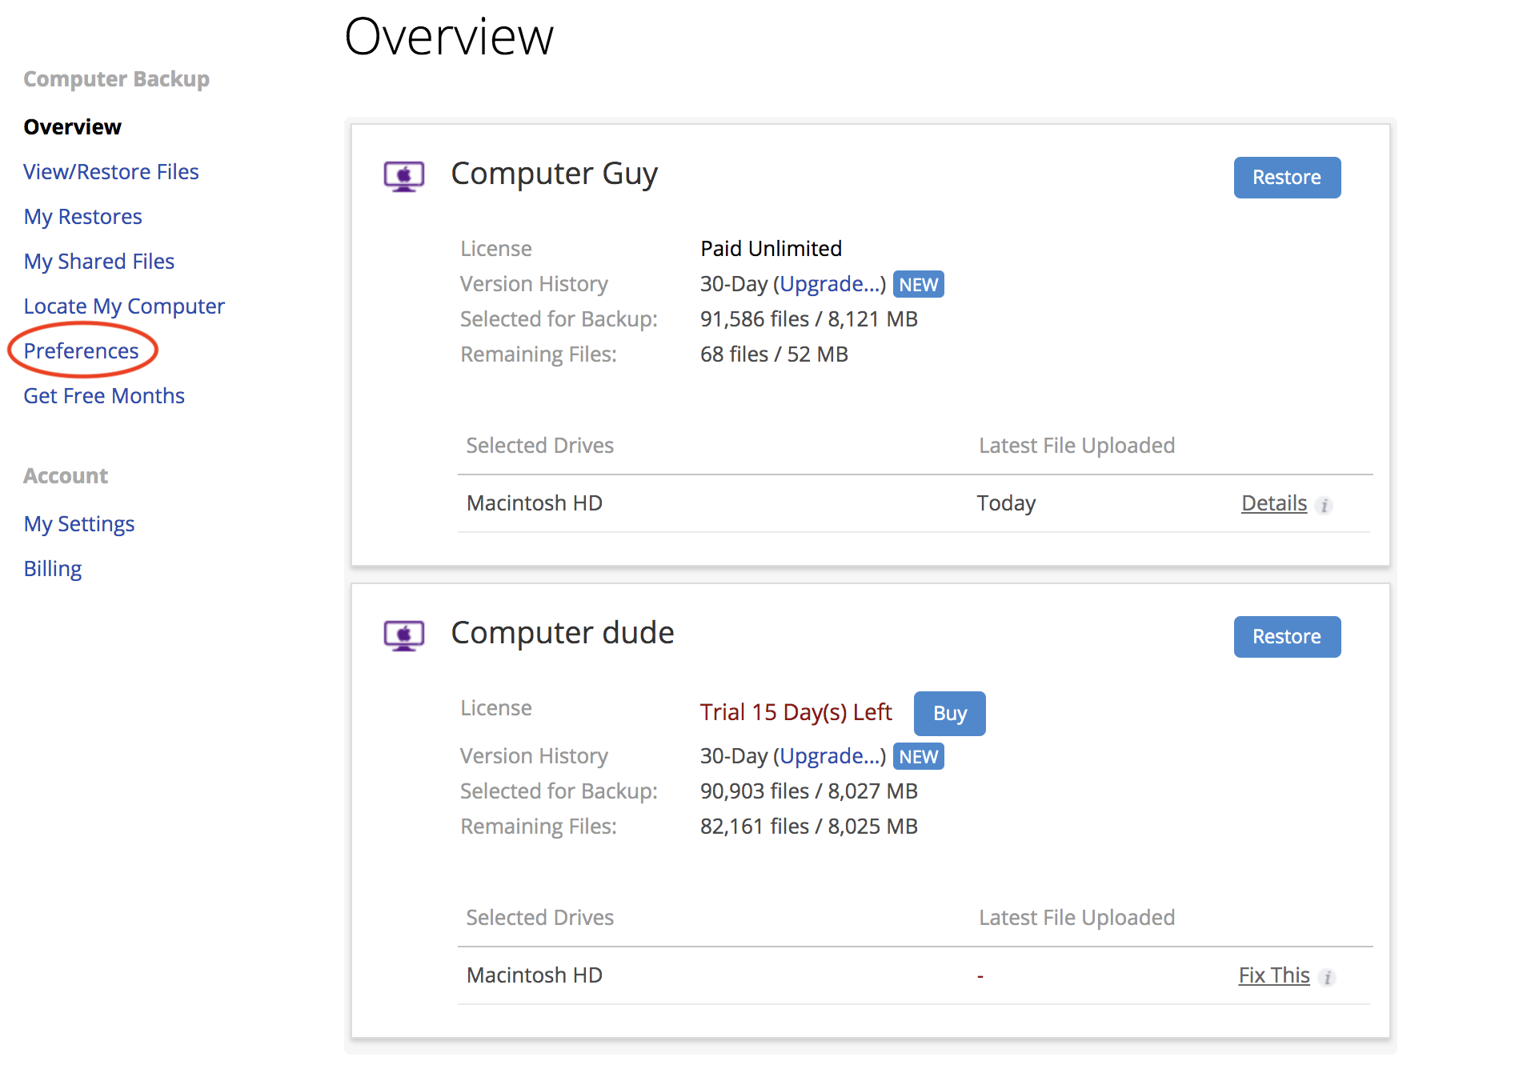Viewport: 1523px width, 1089px height.
Task: Go to My Restores
Action: point(83,216)
